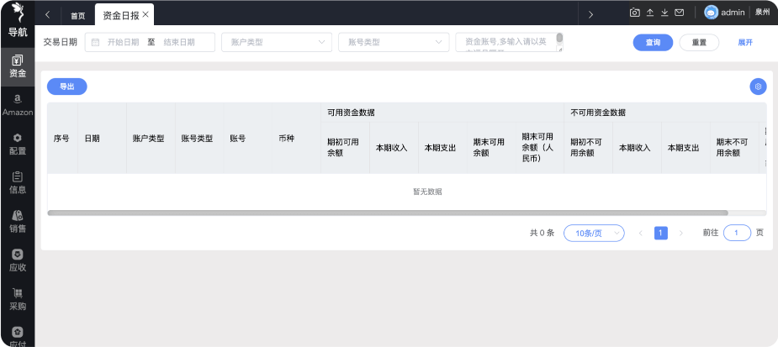This screenshot has width=778, height=347.
Task: Close the 资金日报 tab
Action: coord(146,15)
